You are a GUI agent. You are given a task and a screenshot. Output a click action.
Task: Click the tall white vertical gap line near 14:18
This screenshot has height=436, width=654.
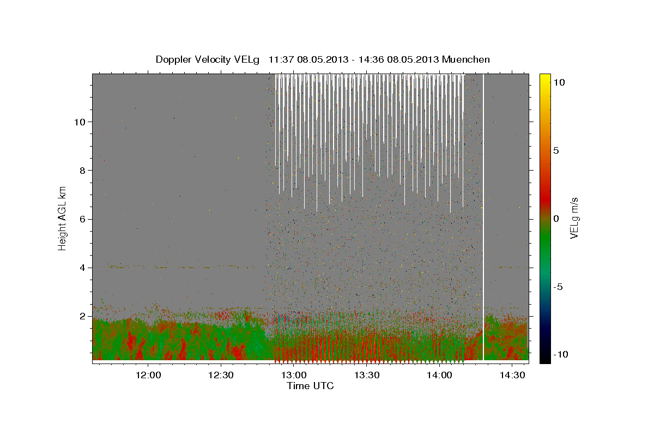point(483,217)
